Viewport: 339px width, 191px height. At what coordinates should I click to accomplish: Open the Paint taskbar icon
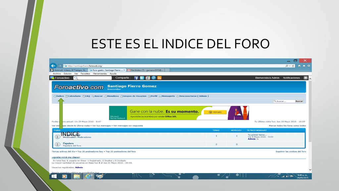(100, 176)
